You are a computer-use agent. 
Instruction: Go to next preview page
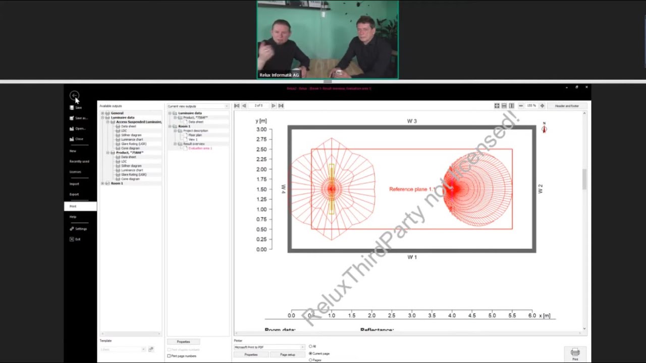pos(274,106)
